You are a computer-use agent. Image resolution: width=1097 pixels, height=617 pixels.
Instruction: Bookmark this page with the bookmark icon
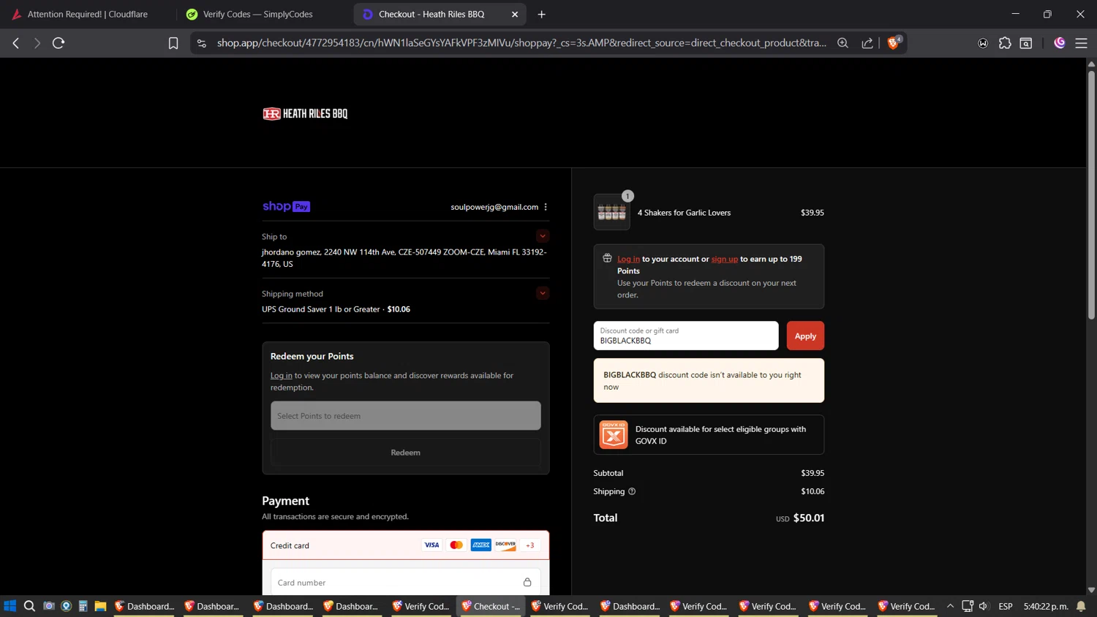pos(173,43)
